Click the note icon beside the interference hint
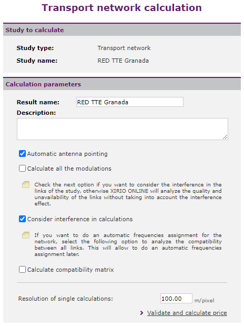The image size is (244, 326). (26, 184)
